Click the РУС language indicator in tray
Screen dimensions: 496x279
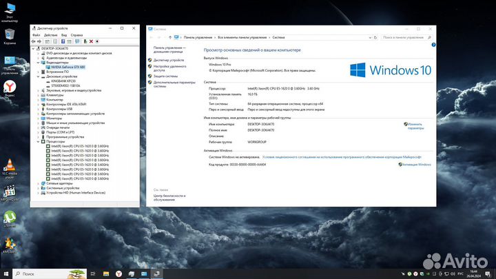tap(461, 274)
